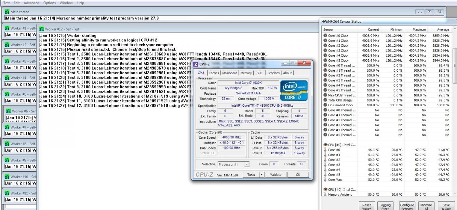Click the Prime95 icon on Main thread window
Image resolution: width=457 pixels, height=210 pixels.
(x=7, y=12)
